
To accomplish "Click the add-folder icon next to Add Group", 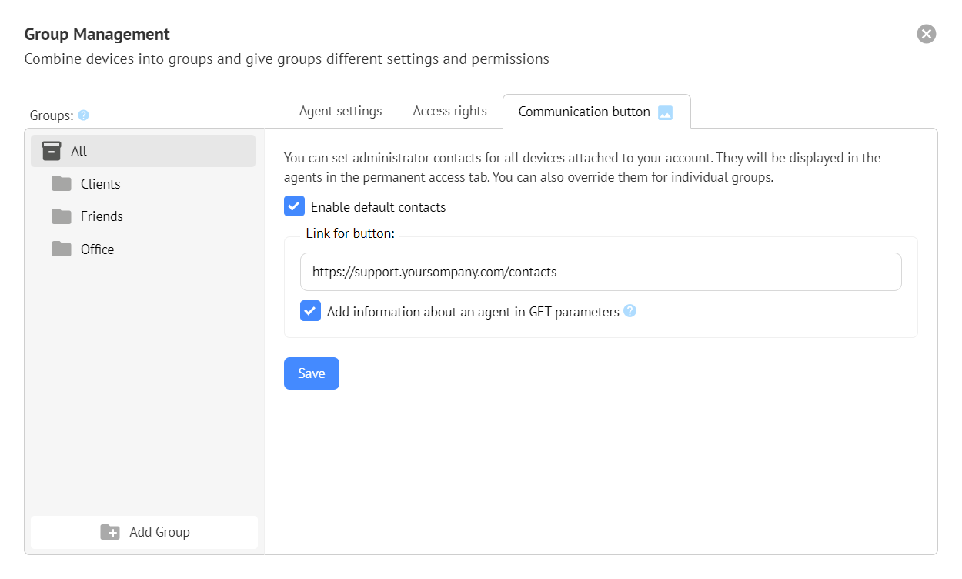I will 110,532.
